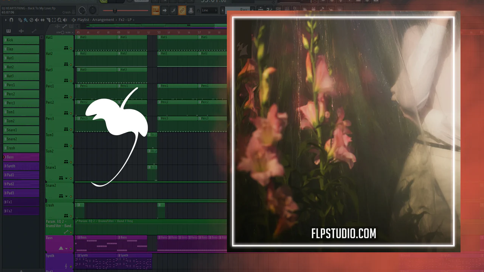484x272 pixels.
Task: Select the Slice tool in playlist toolbar
Action: click(x=48, y=20)
